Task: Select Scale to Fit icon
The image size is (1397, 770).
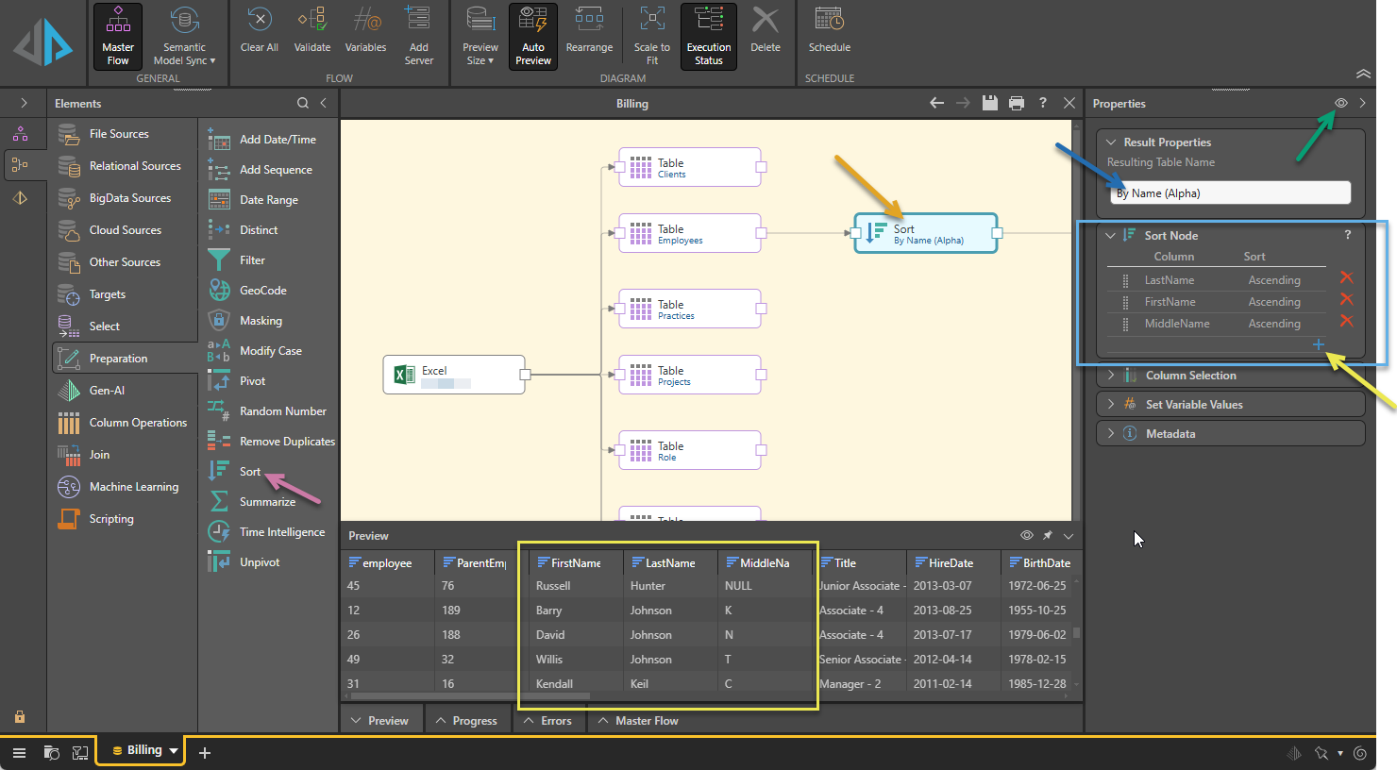Action: 651,36
